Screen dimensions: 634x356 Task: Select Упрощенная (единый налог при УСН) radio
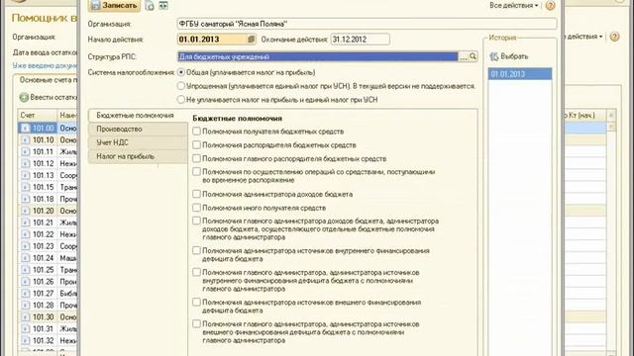tap(181, 86)
